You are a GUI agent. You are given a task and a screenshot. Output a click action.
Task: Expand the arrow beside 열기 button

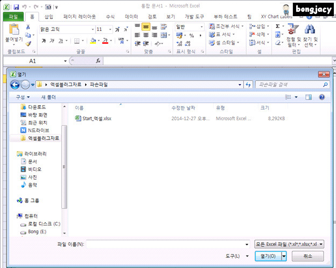point(284,256)
